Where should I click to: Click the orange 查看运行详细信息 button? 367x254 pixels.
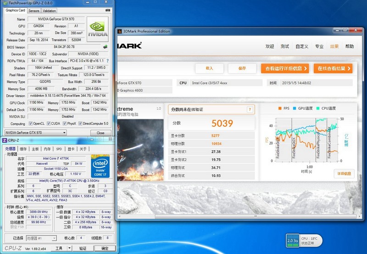coord(285,68)
